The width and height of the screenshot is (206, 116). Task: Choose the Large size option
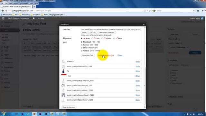81,48
